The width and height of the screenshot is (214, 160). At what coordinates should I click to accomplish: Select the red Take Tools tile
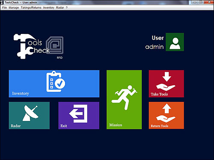pyautogui.click(x=166, y=84)
